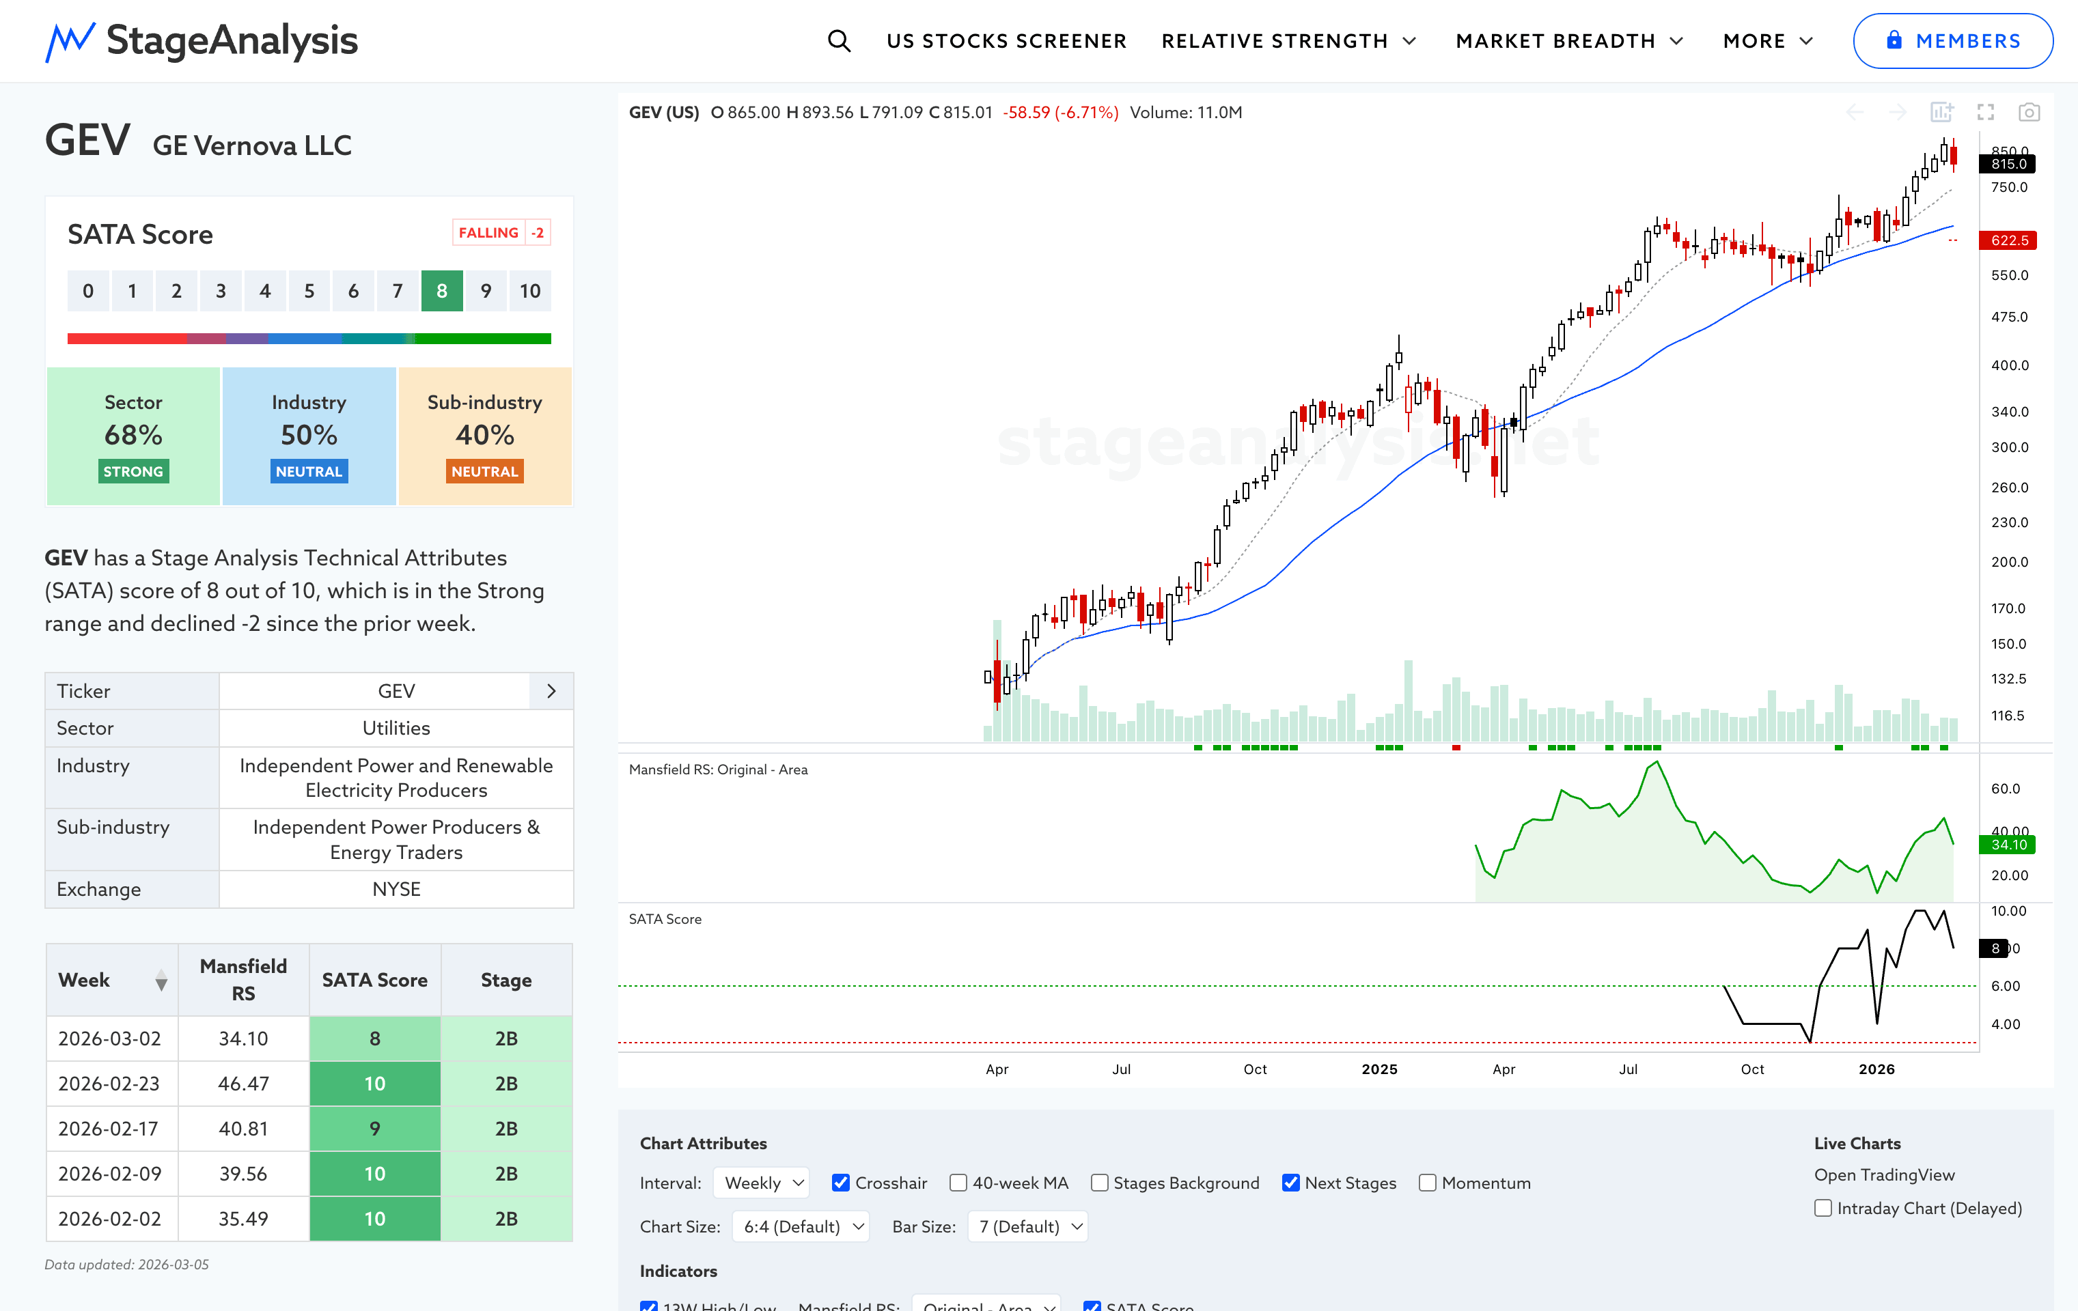
Task: Go to next chart arrow
Action: (1897, 112)
